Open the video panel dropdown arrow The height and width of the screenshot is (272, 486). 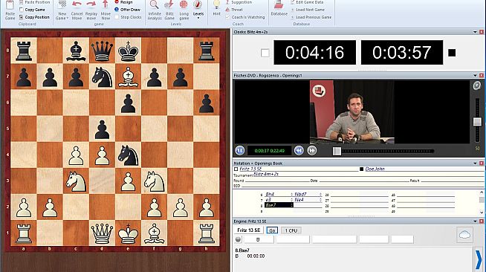click(475, 75)
